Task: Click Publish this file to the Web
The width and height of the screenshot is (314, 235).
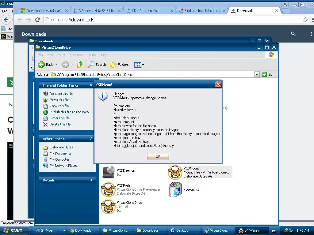Action: (x=69, y=112)
